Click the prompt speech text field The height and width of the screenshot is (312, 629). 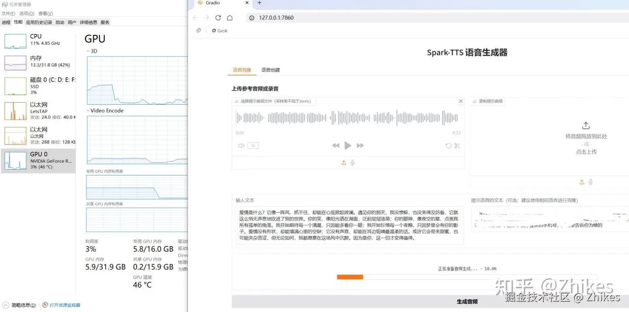[550, 219]
